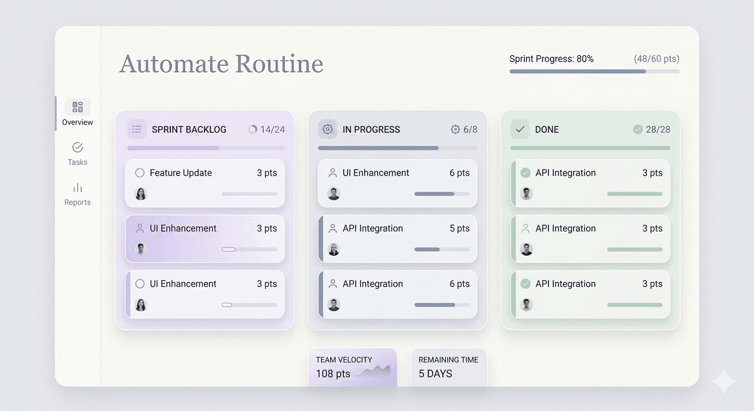Toggle the Feature Update task circle
754x411 pixels.
coord(140,173)
